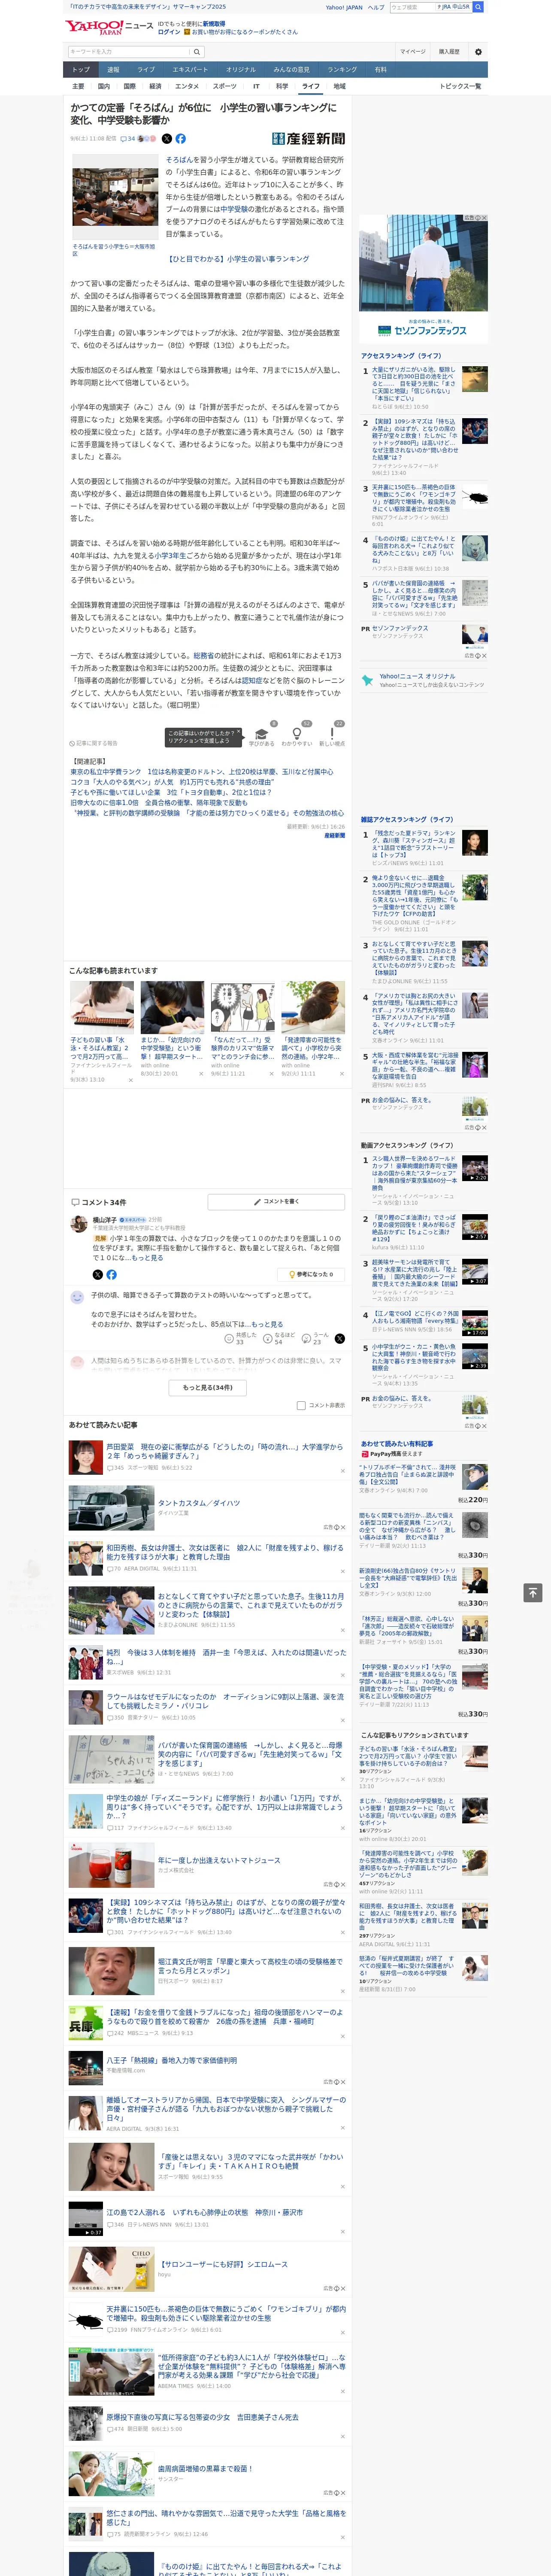Open settings gear icon in header
This screenshot has height=2576, width=551.
click(478, 52)
